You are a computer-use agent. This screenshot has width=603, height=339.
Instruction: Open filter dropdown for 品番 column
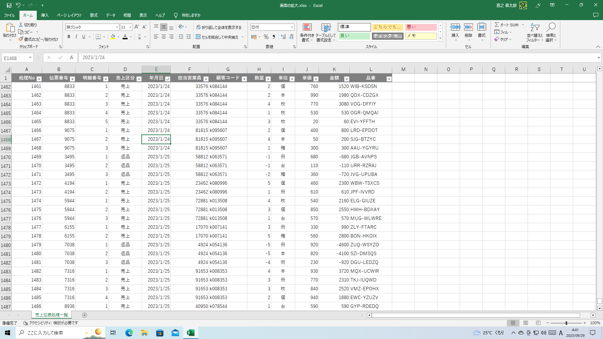point(389,79)
